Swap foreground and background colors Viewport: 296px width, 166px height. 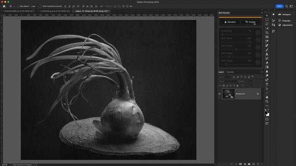coord(268,110)
